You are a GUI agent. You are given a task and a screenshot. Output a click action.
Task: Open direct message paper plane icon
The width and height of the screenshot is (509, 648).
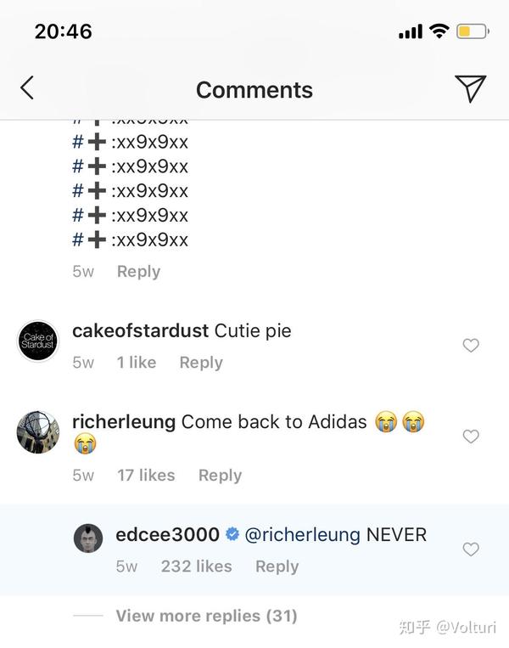[x=470, y=88]
